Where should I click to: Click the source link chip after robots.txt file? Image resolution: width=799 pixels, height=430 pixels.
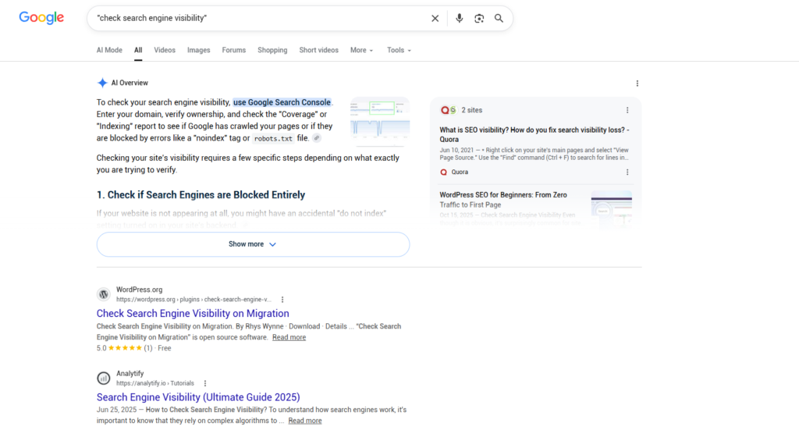[317, 138]
